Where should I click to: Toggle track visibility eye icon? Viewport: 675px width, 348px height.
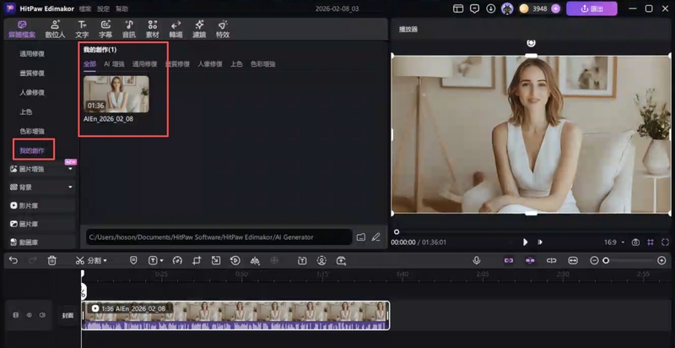28,315
